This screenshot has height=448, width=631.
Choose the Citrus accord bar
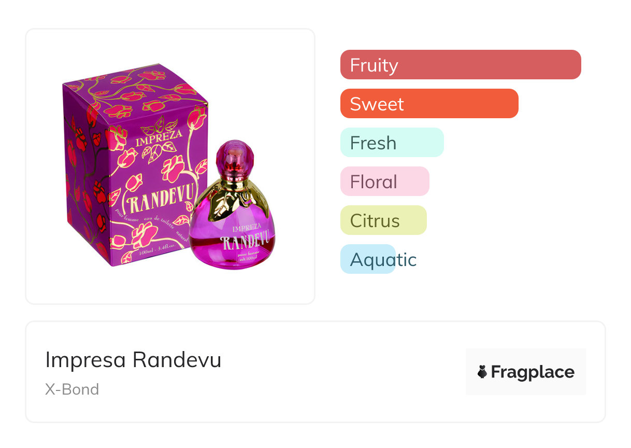pos(383,220)
